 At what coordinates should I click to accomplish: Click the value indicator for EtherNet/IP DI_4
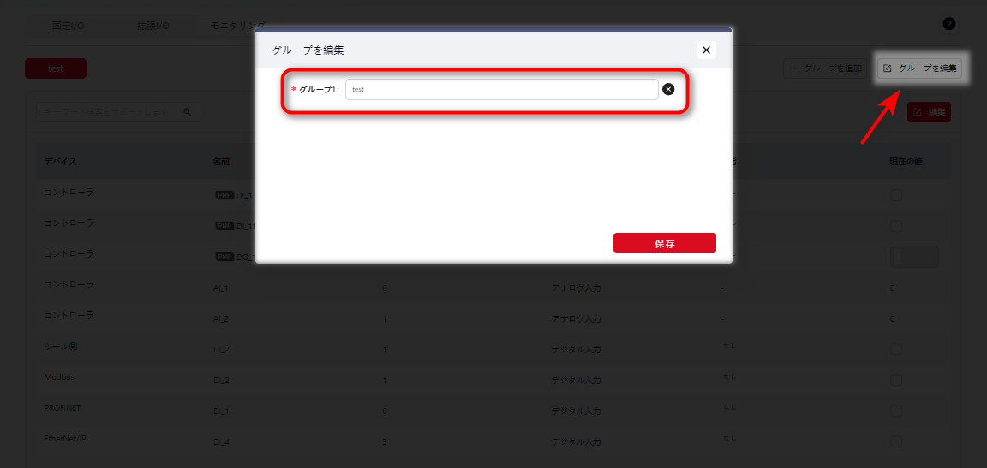pos(895,441)
